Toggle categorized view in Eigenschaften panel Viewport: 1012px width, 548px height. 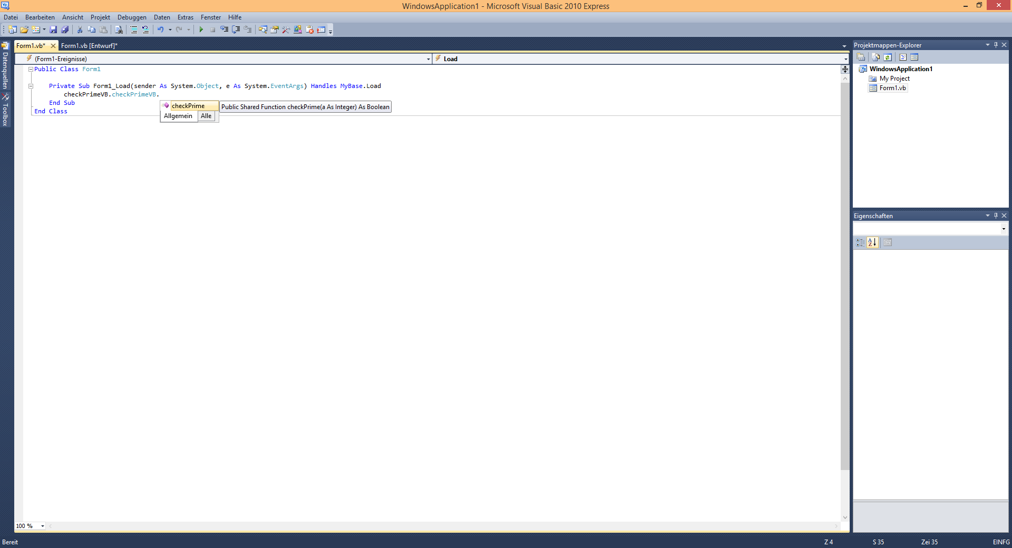[860, 242]
